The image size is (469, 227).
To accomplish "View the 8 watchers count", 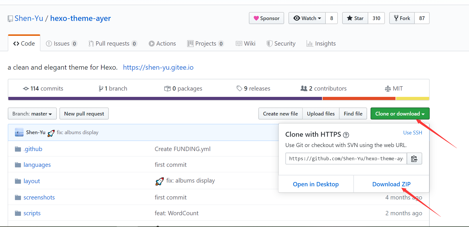I will point(332,18).
